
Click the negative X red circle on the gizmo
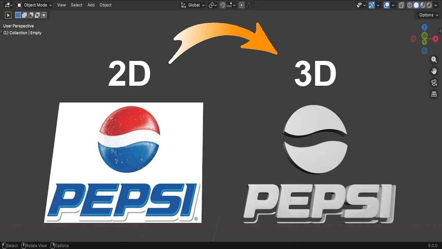[x=413, y=39]
